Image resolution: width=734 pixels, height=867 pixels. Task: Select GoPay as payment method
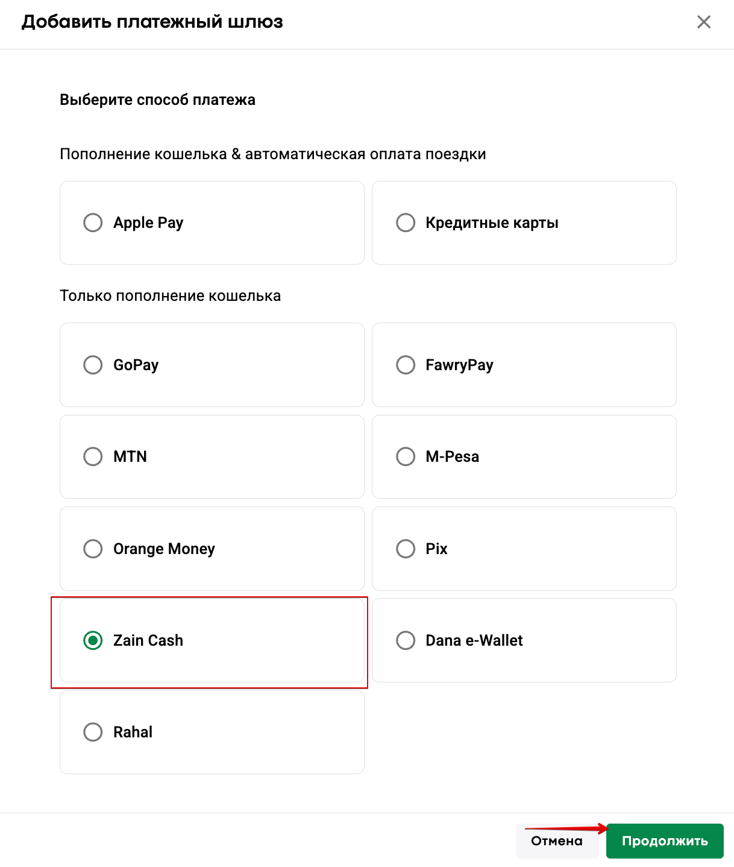(x=93, y=365)
